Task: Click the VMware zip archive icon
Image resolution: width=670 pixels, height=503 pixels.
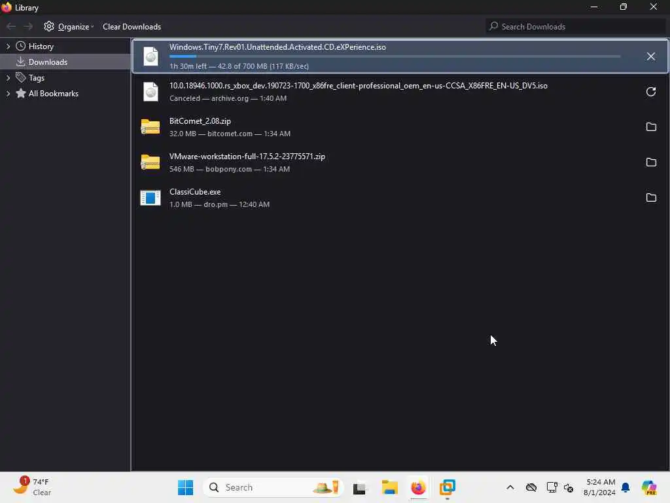Action: [150, 162]
